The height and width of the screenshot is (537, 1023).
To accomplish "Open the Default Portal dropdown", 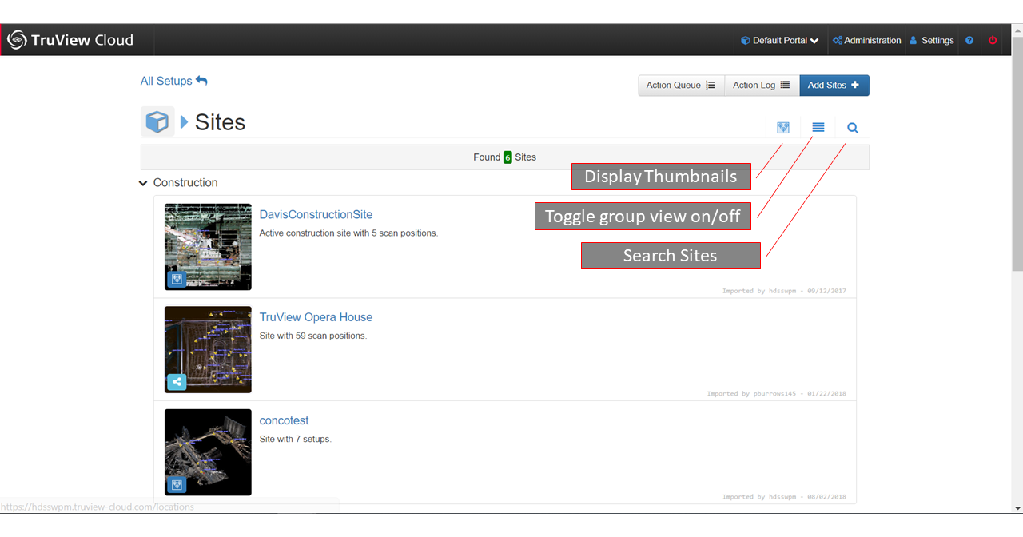I will [779, 40].
